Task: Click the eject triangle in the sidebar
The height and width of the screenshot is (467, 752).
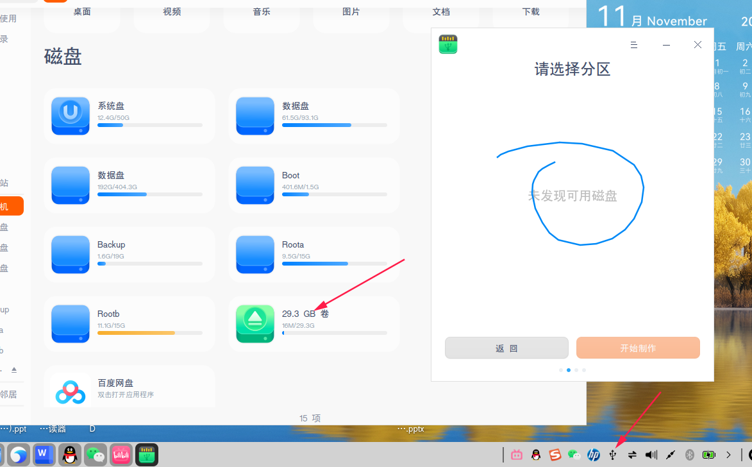Action: (14, 369)
